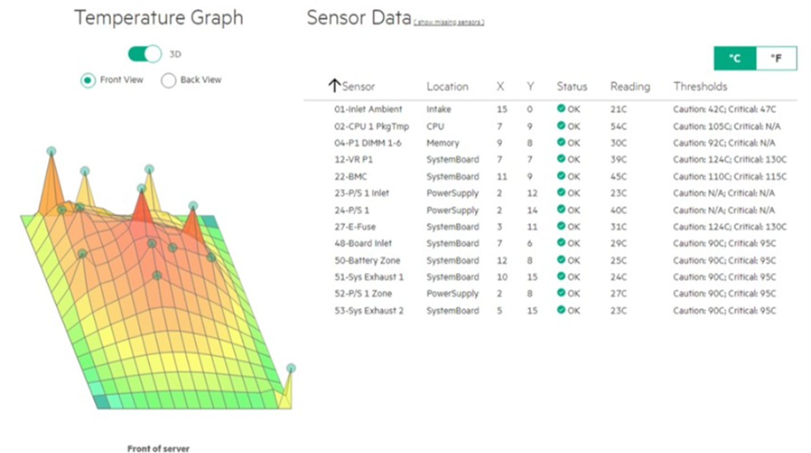Viewport: 811px width, 453px height.
Task: Sort table by Reading column header
Action: (x=630, y=87)
